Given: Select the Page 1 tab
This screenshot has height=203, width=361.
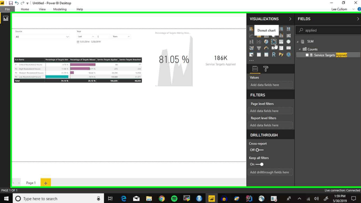Looking at the screenshot, I should 31,183.
